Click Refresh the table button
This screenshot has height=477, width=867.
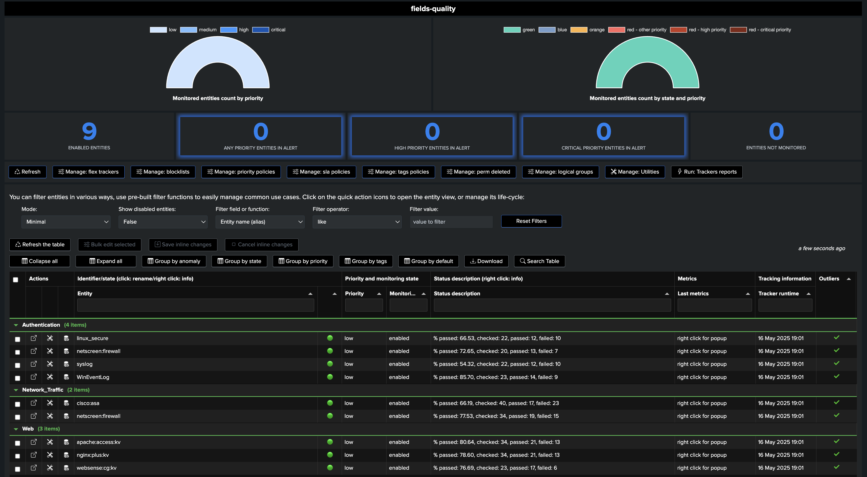pyautogui.click(x=40, y=245)
